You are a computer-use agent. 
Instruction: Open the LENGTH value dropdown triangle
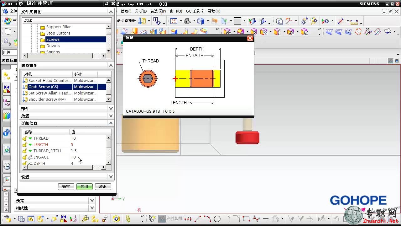30,145
